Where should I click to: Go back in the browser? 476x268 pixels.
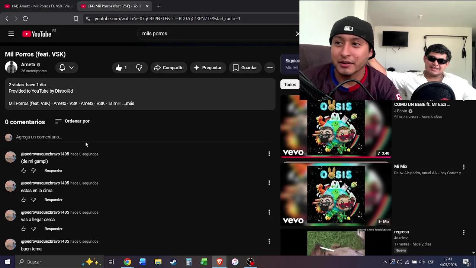point(7,19)
